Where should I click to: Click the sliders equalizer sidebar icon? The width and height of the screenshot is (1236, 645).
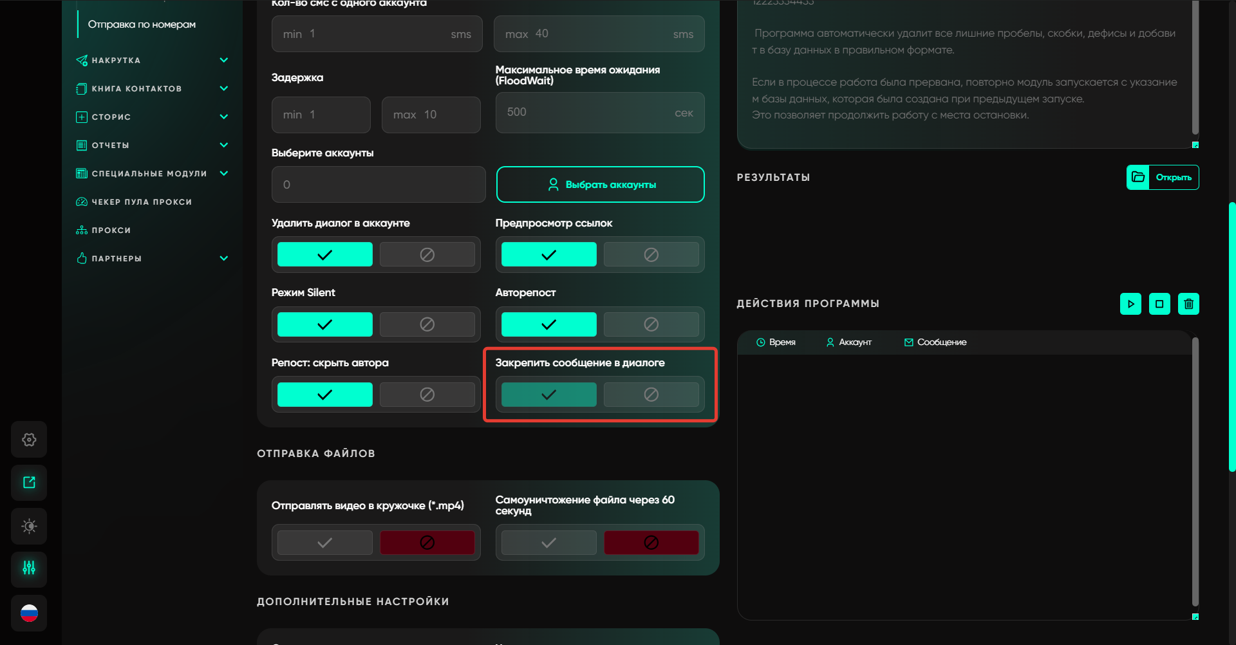(29, 569)
